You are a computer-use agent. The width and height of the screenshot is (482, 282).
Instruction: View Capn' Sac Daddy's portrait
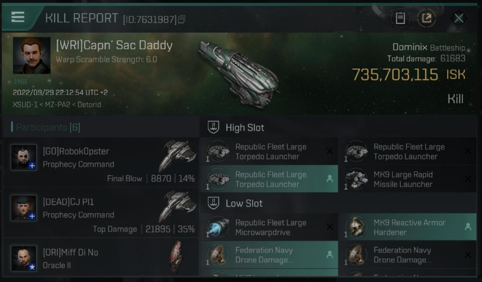coord(32,55)
